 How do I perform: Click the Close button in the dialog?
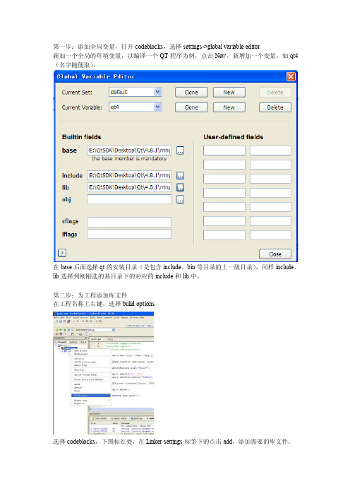point(274,254)
